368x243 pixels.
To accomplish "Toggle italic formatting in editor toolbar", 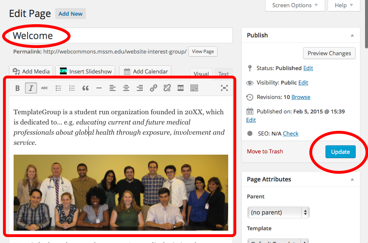I will pyautogui.click(x=31, y=88).
